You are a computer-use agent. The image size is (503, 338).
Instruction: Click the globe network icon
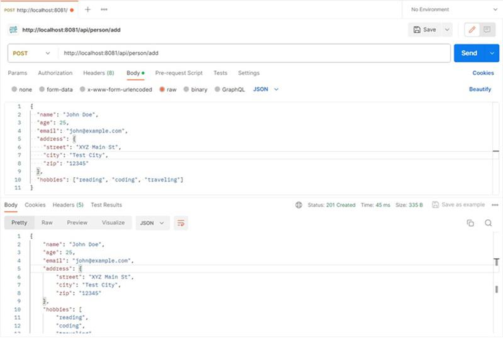299,205
